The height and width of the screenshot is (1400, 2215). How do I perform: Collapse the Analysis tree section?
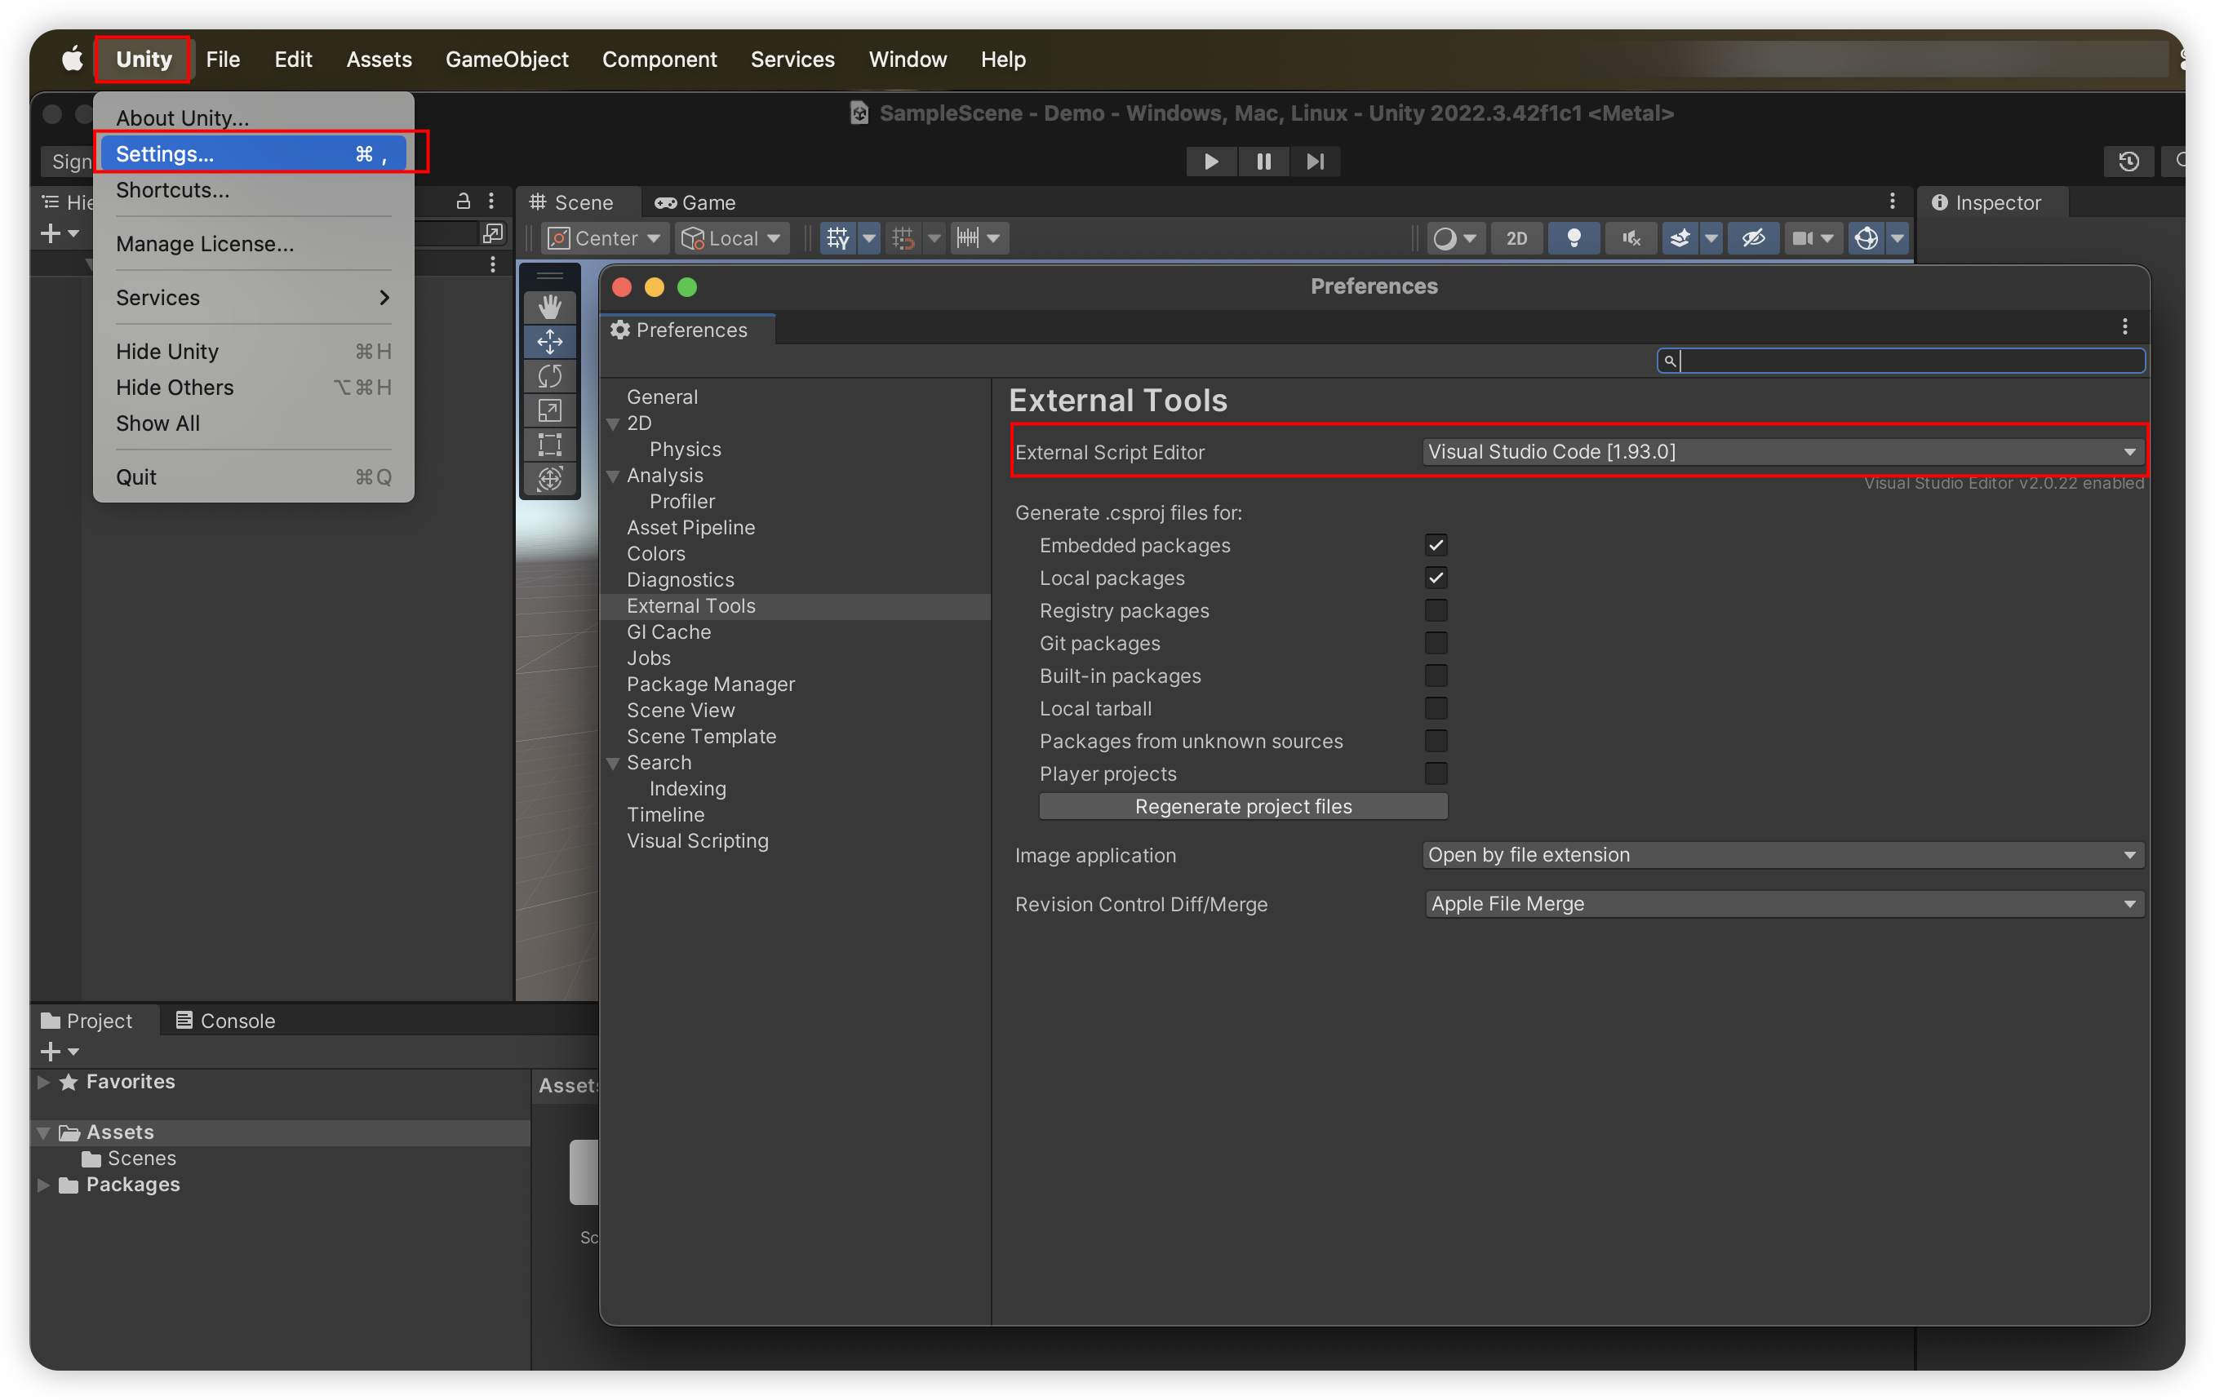[614, 476]
